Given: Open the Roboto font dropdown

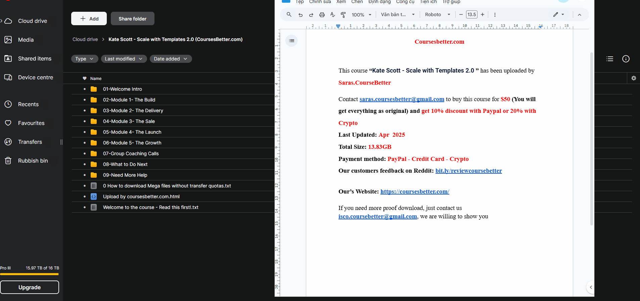Looking at the screenshot, I should [438, 15].
